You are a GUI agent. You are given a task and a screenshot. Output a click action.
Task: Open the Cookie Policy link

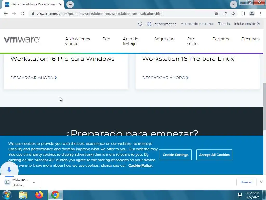tap(141, 165)
